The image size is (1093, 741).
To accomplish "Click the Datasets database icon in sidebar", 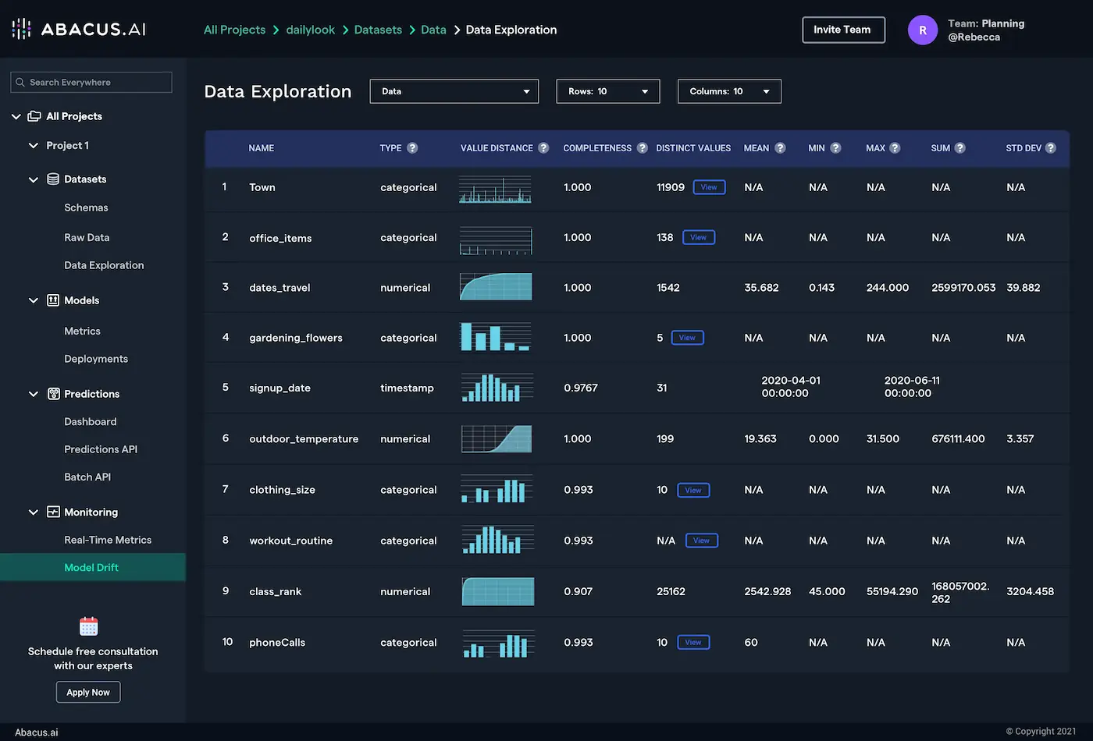I will (53, 179).
